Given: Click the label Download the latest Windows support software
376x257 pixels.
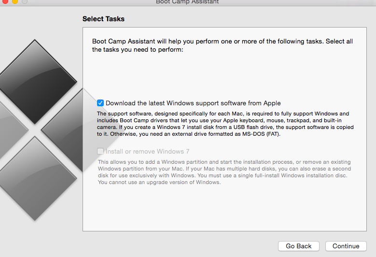Looking at the screenshot, I should pos(193,103).
